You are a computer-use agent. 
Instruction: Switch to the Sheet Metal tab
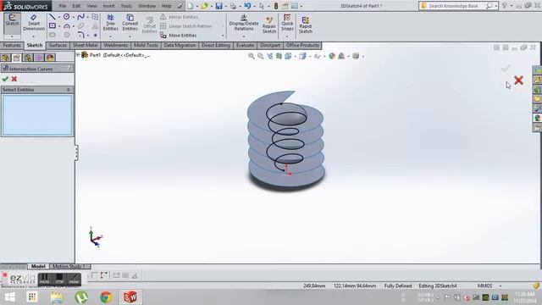[85, 45]
